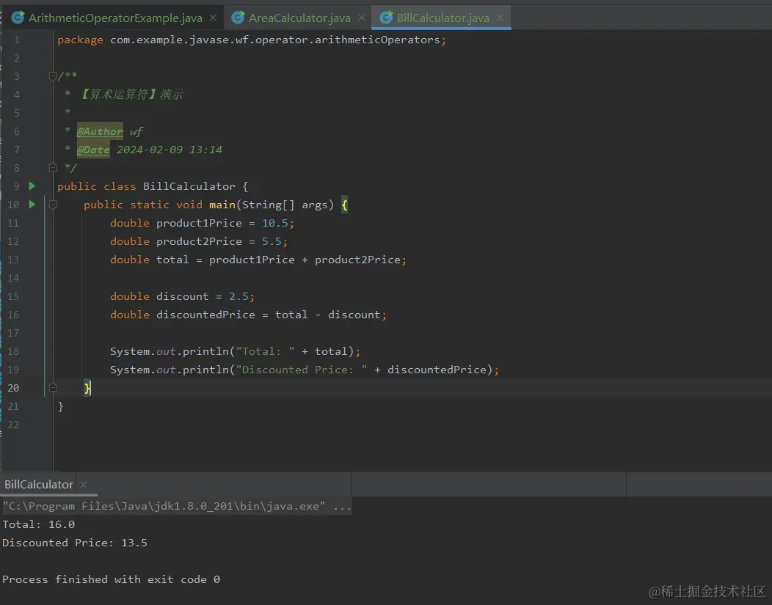Image resolution: width=772 pixels, height=605 pixels.
Task: Expand the collapsed java.exe command line
Action: pos(342,506)
